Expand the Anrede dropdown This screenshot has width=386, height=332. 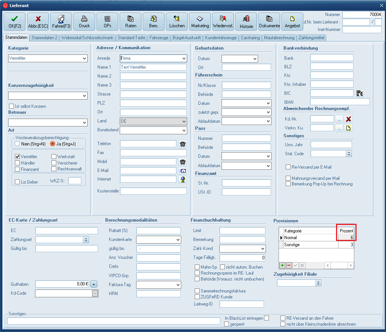(x=184, y=59)
